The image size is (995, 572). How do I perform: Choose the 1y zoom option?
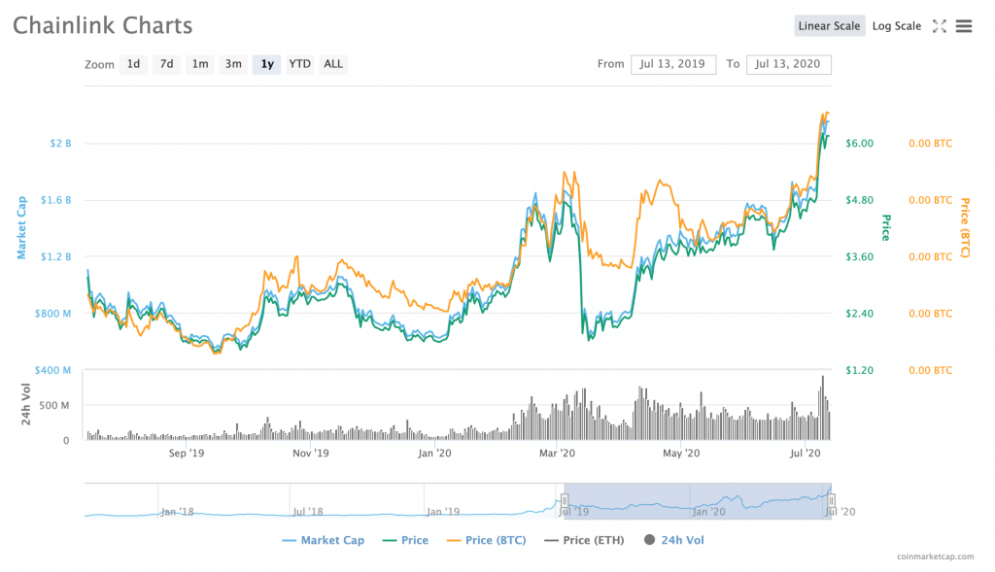tap(267, 64)
